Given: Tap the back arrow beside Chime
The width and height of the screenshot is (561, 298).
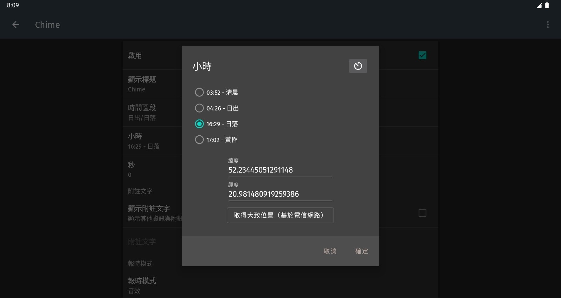Looking at the screenshot, I should pos(16,25).
